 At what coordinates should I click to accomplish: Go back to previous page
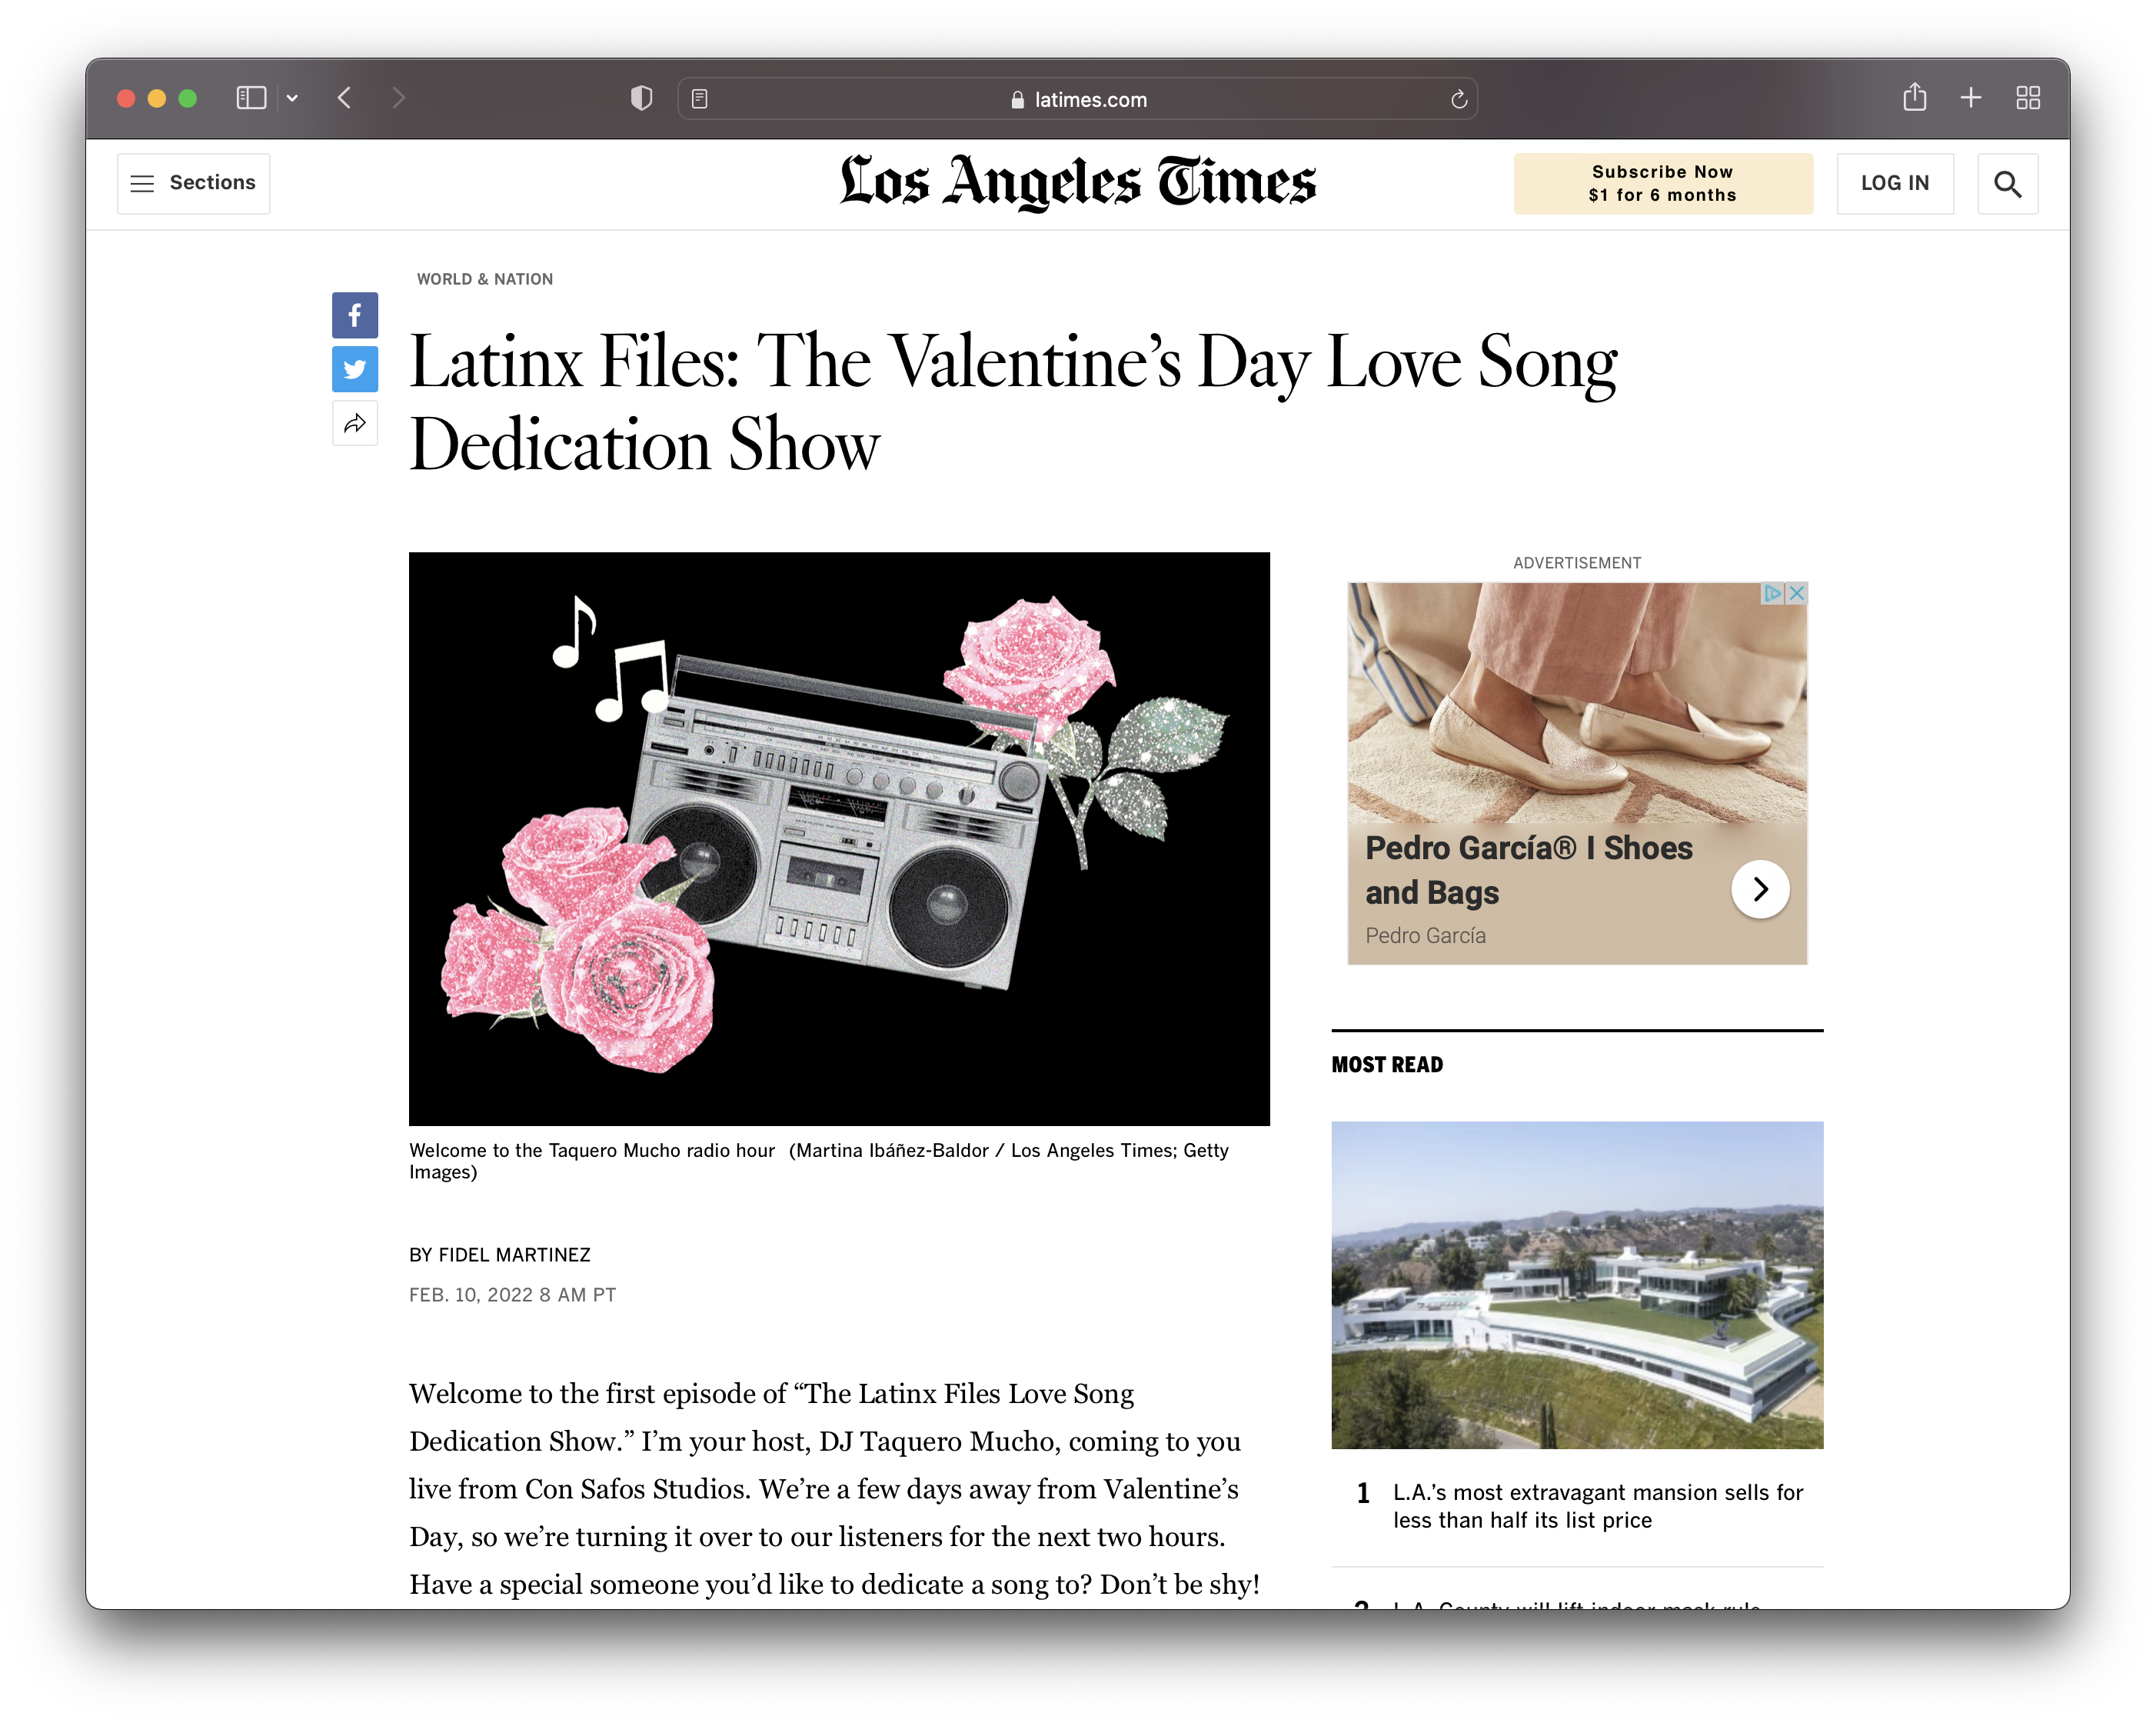coord(345,98)
